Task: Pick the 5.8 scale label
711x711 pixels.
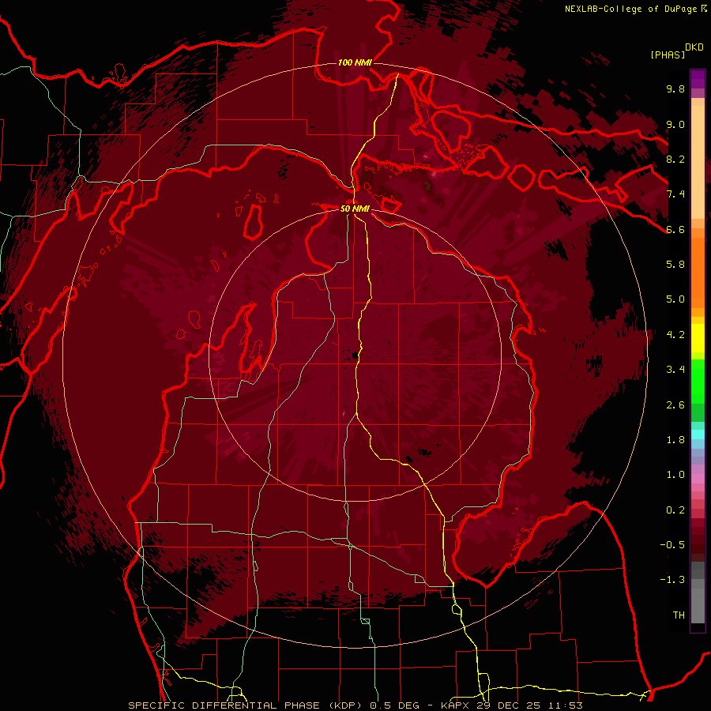Action: 675,265
